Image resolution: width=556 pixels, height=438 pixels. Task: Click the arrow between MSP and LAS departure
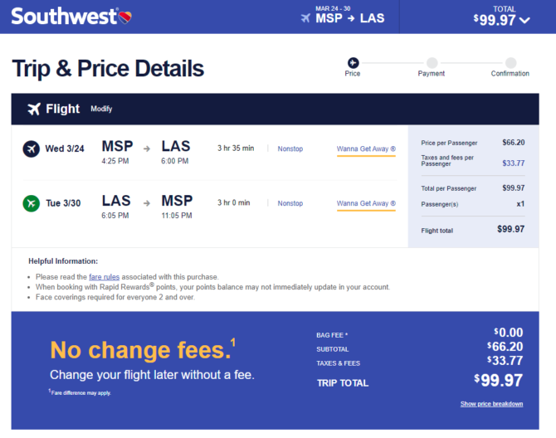coord(147,148)
